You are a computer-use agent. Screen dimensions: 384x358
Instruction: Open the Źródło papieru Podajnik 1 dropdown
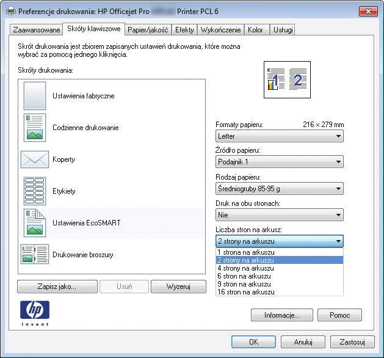tap(280, 162)
